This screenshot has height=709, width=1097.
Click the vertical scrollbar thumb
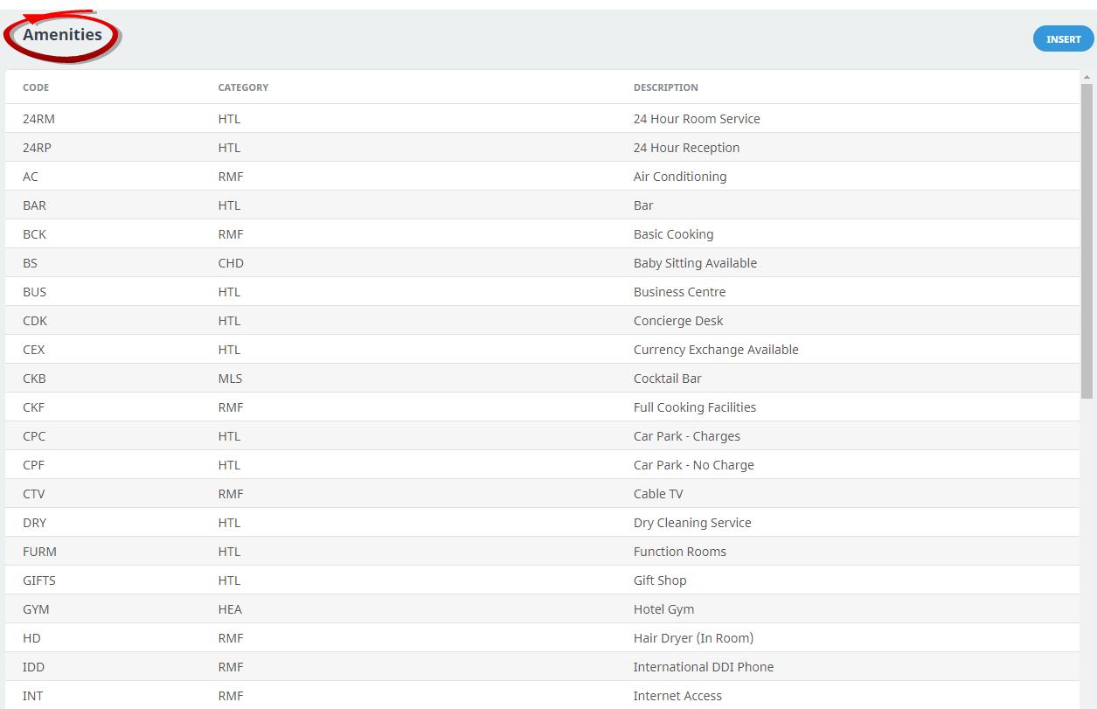point(1087,240)
